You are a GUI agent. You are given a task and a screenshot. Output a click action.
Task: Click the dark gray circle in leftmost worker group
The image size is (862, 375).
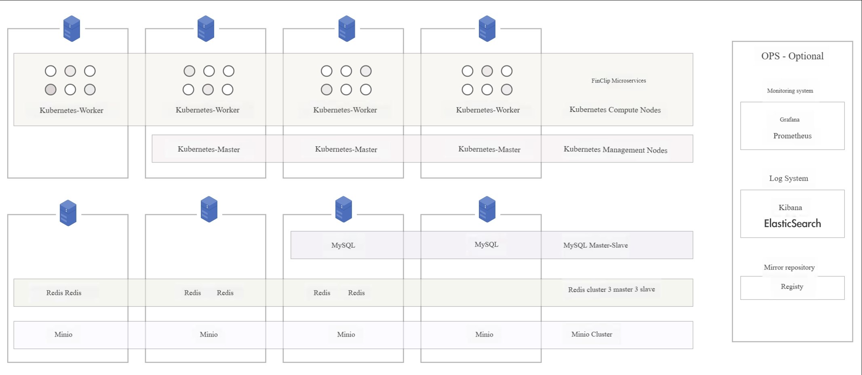tap(51, 90)
